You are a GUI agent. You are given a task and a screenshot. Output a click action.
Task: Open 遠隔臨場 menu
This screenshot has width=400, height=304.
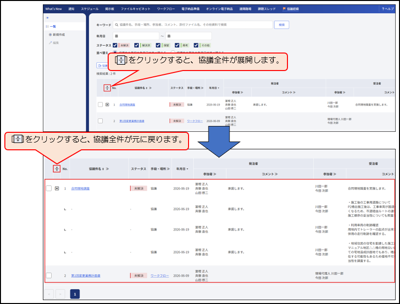click(245, 9)
